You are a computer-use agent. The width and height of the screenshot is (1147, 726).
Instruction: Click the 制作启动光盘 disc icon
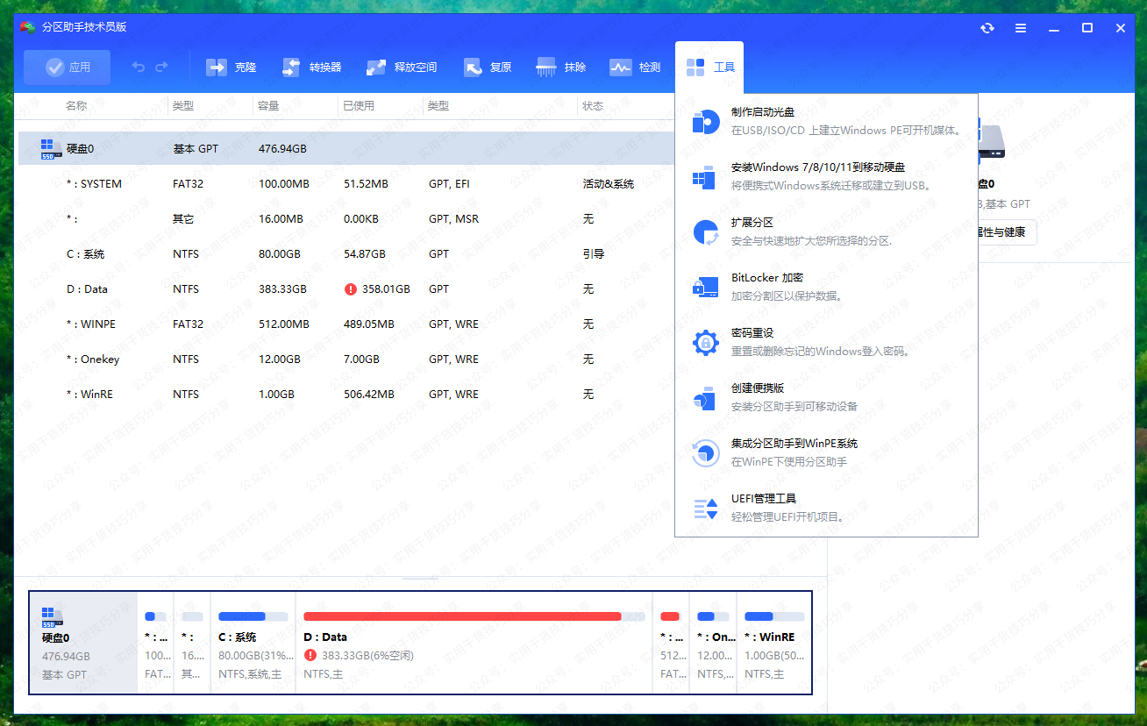pyautogui.click(x=706, y=122)
